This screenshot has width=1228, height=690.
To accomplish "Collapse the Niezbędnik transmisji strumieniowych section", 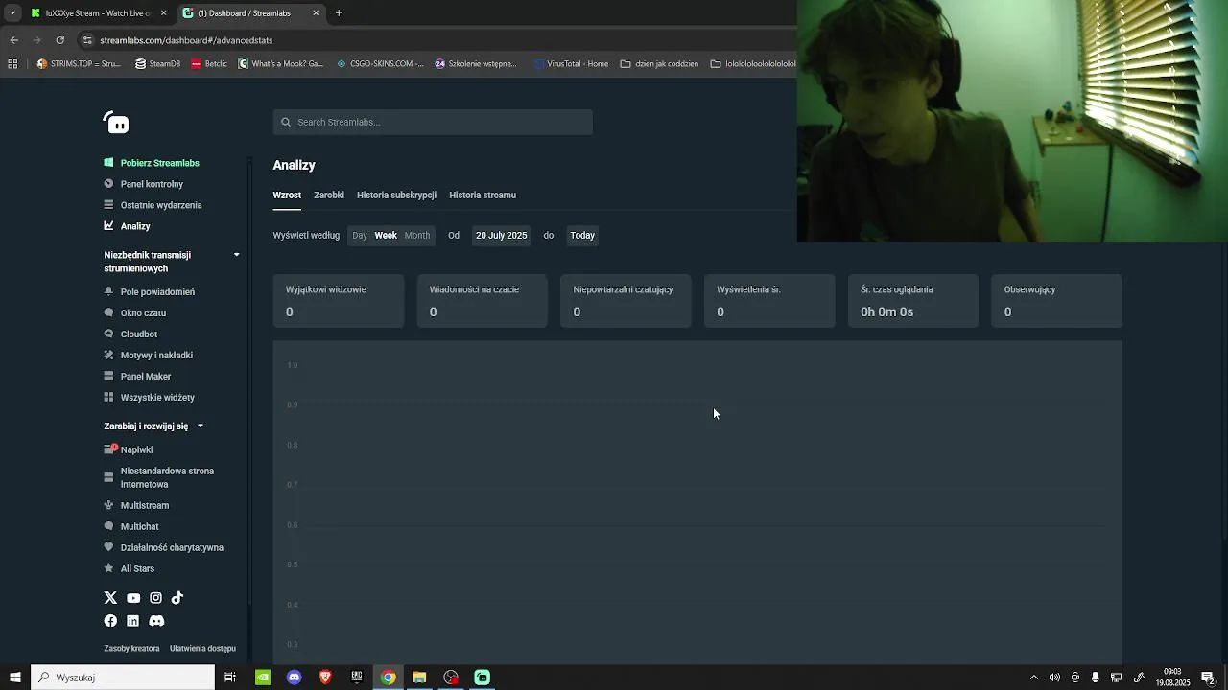I will pyautogui.click(x=236, y=255).
